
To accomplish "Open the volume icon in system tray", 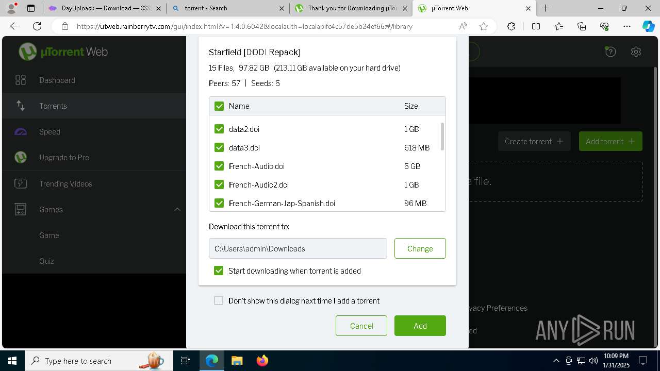I will tap(593, 361).
